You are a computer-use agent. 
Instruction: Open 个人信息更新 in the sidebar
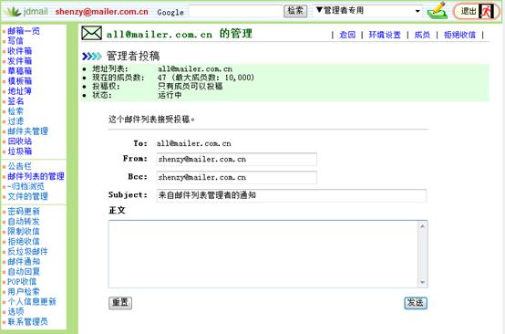32,302
